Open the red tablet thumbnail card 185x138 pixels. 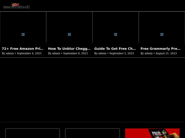pyautogui.click(x=152, y=133)
